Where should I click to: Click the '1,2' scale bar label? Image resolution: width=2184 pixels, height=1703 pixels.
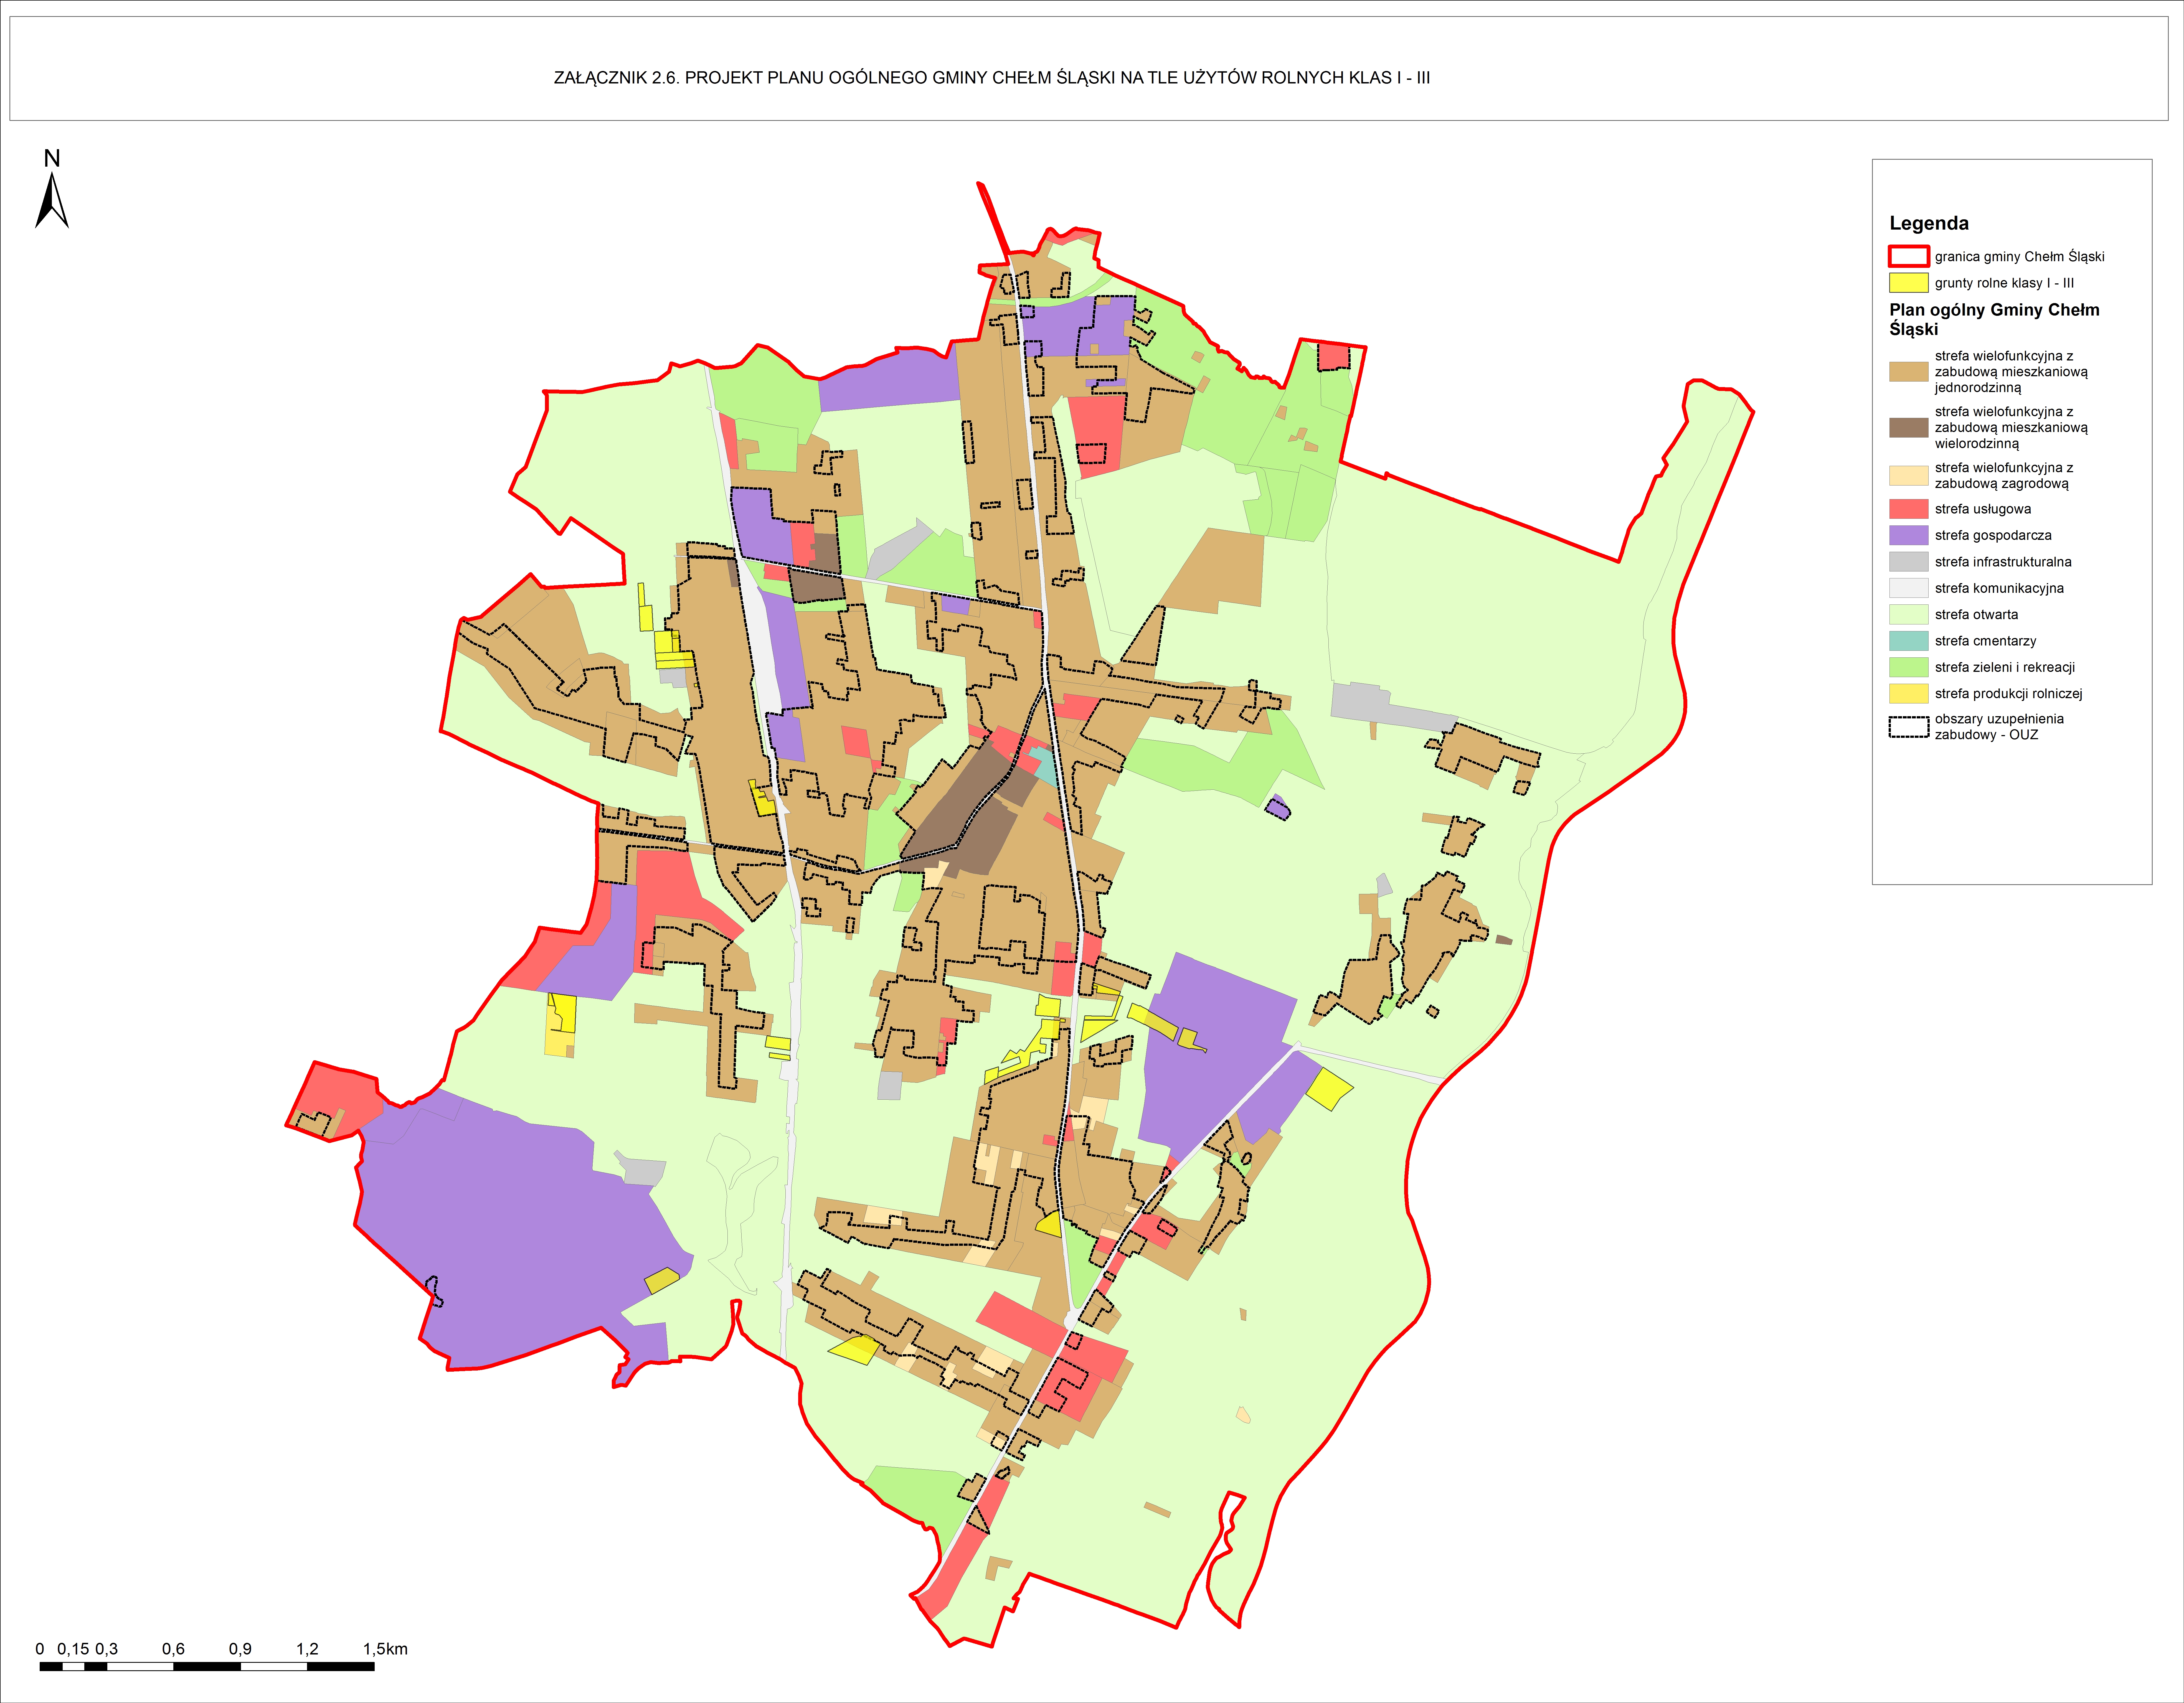307,1649
